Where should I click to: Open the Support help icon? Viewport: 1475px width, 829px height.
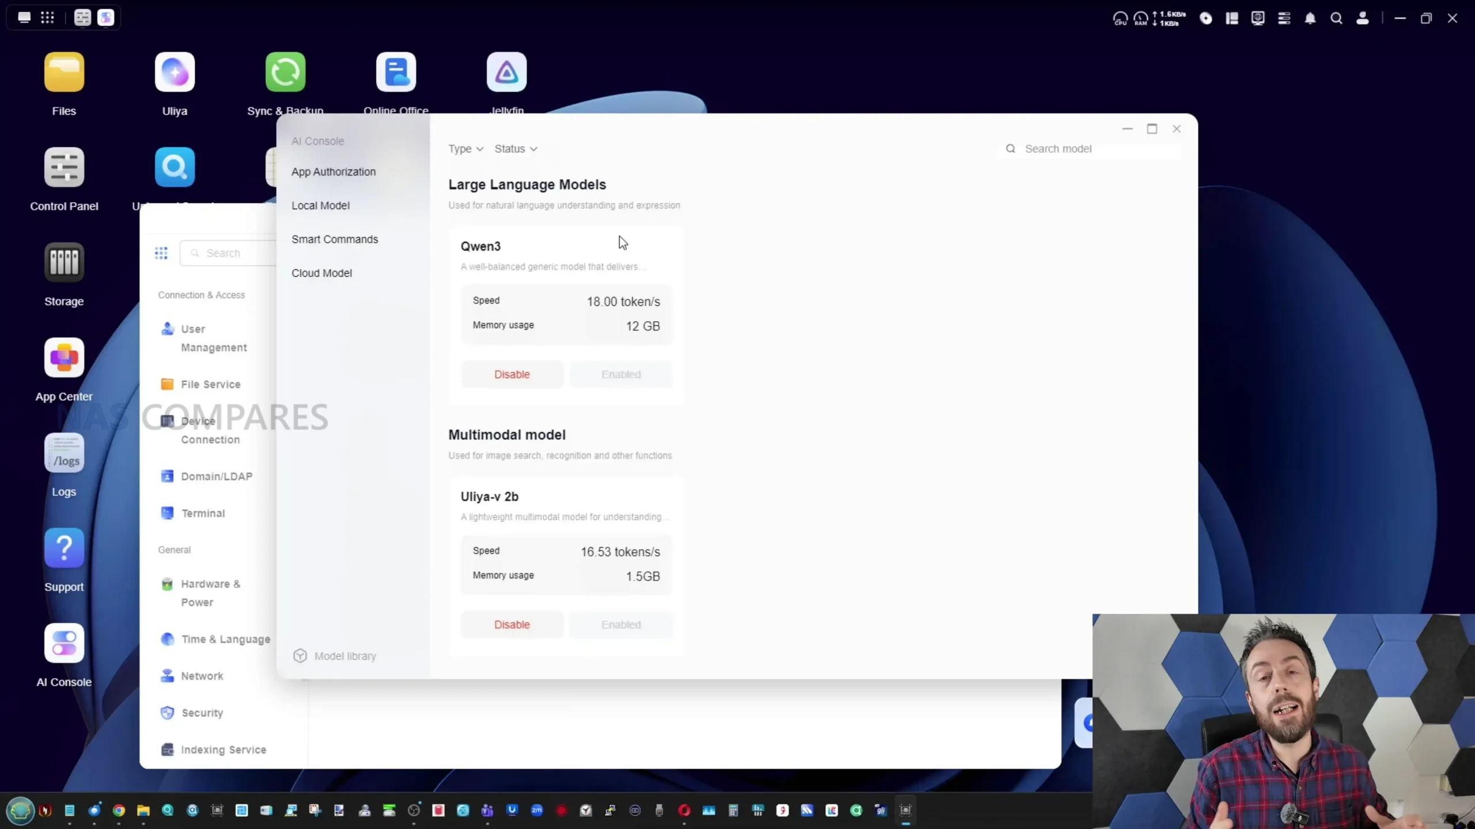(x=64, y=548)
